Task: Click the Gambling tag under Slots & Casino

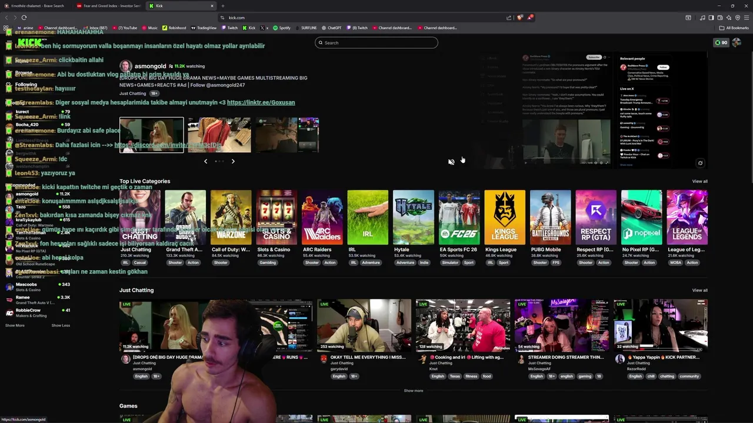Action: click(x=268, y=263)
